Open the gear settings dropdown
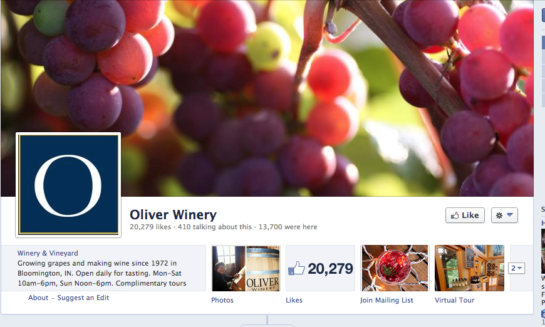 504,215
